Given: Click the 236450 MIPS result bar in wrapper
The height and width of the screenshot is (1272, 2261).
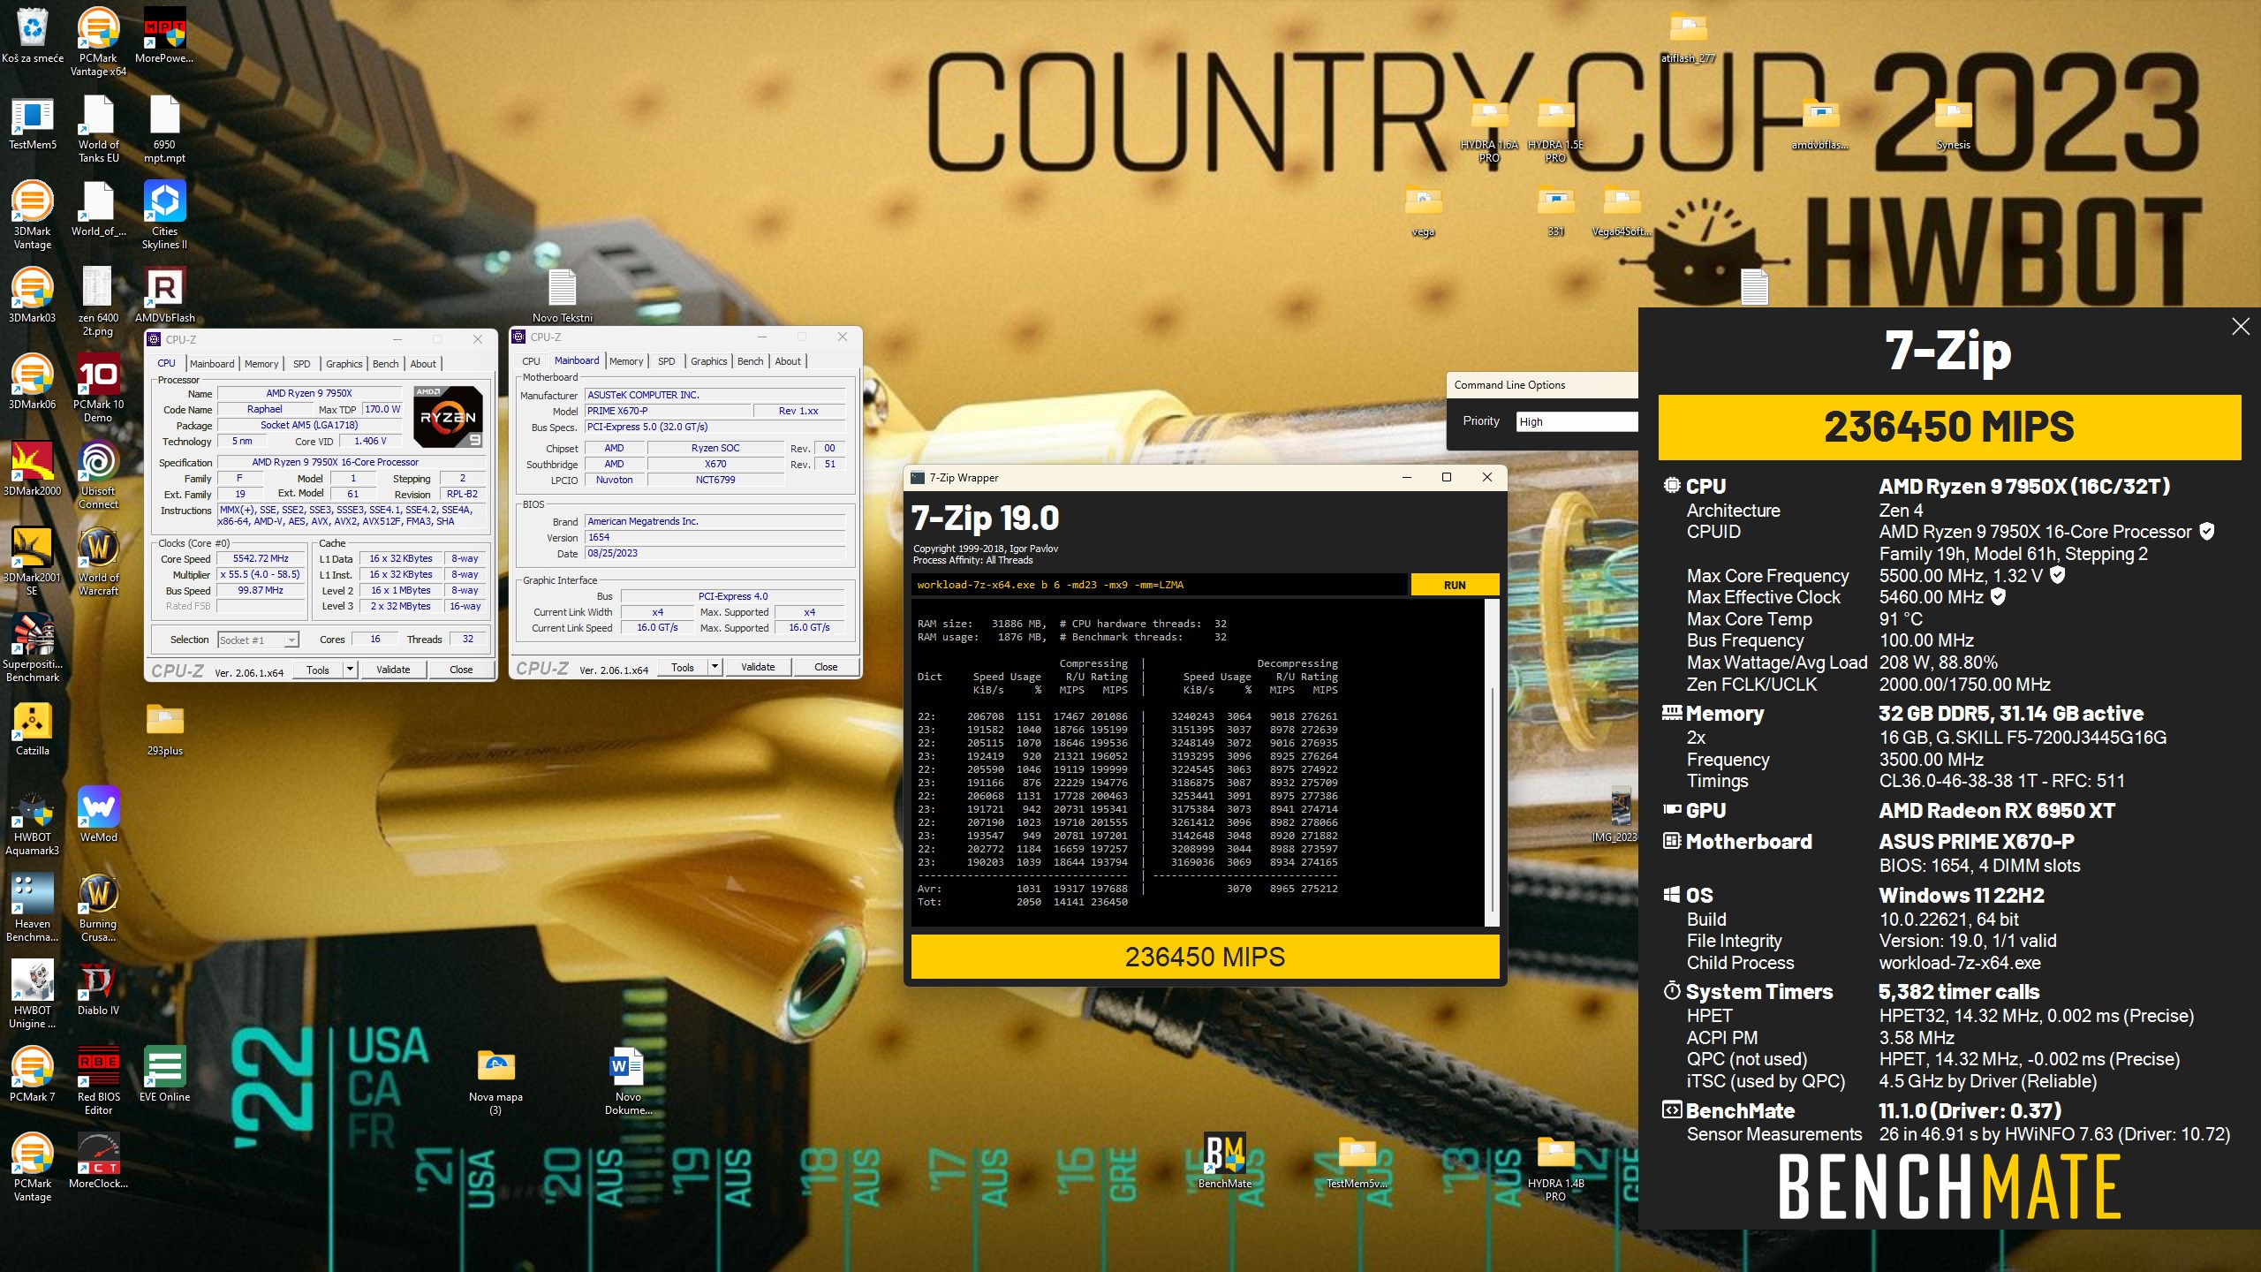Looking at the screenshot, I should [x=1205, y=957].
